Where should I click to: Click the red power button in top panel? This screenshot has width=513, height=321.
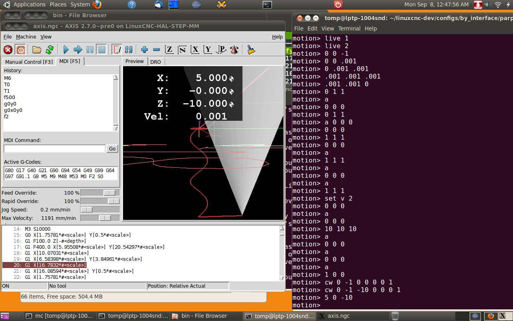click(x=338, y=5)
